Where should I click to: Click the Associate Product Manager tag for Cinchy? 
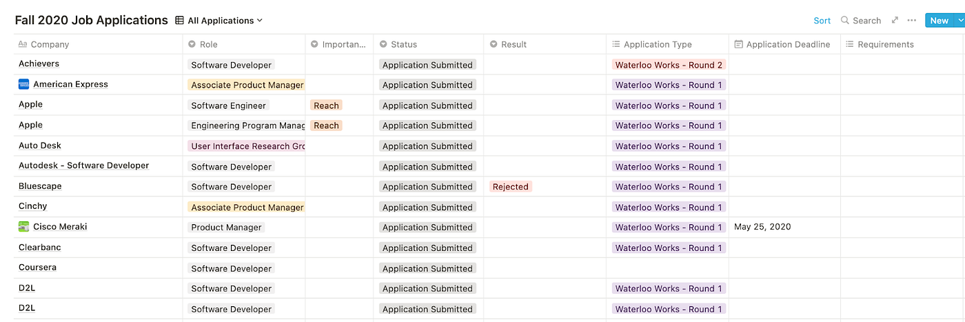click(247, 207)
